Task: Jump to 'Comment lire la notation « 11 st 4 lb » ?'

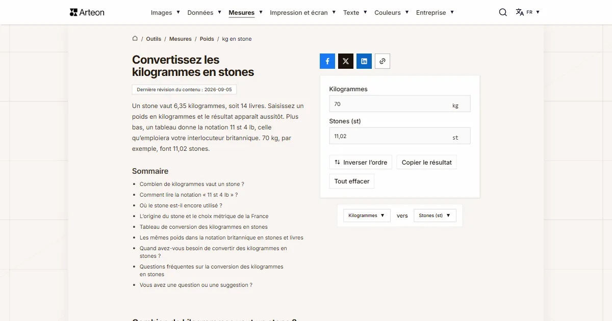Action: (x=189, y=195)
